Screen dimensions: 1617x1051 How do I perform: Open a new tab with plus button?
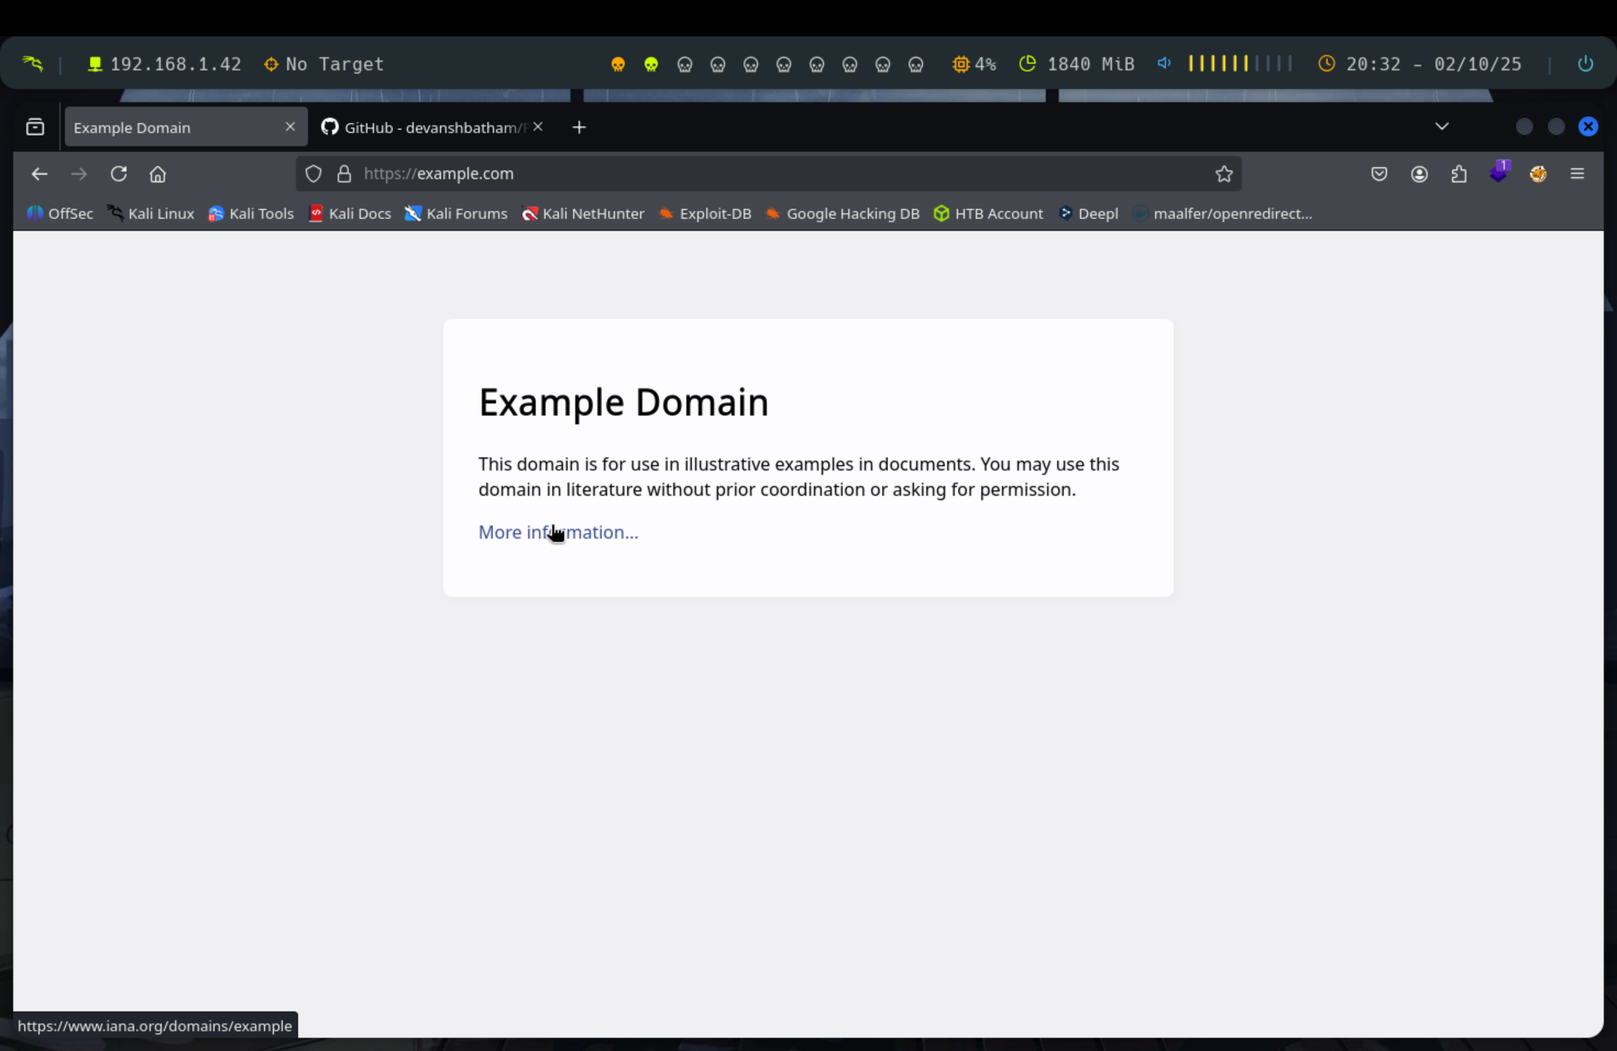579,128
